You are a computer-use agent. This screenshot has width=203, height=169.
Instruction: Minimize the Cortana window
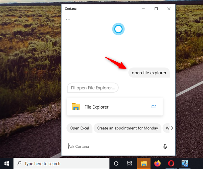click(x=143, y=9)
